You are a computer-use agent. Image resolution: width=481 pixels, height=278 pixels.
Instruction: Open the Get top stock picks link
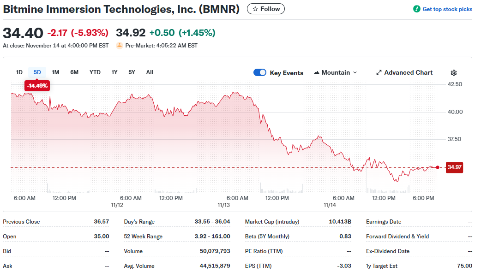pyautogui.click(x=447, y=9)
